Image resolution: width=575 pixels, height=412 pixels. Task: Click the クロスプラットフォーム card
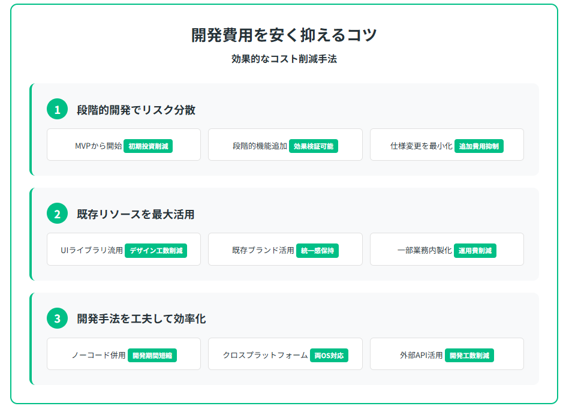tap(285, 354)
